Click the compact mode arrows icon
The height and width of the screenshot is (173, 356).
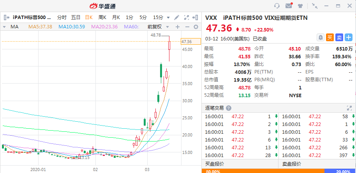coord(315,6)
